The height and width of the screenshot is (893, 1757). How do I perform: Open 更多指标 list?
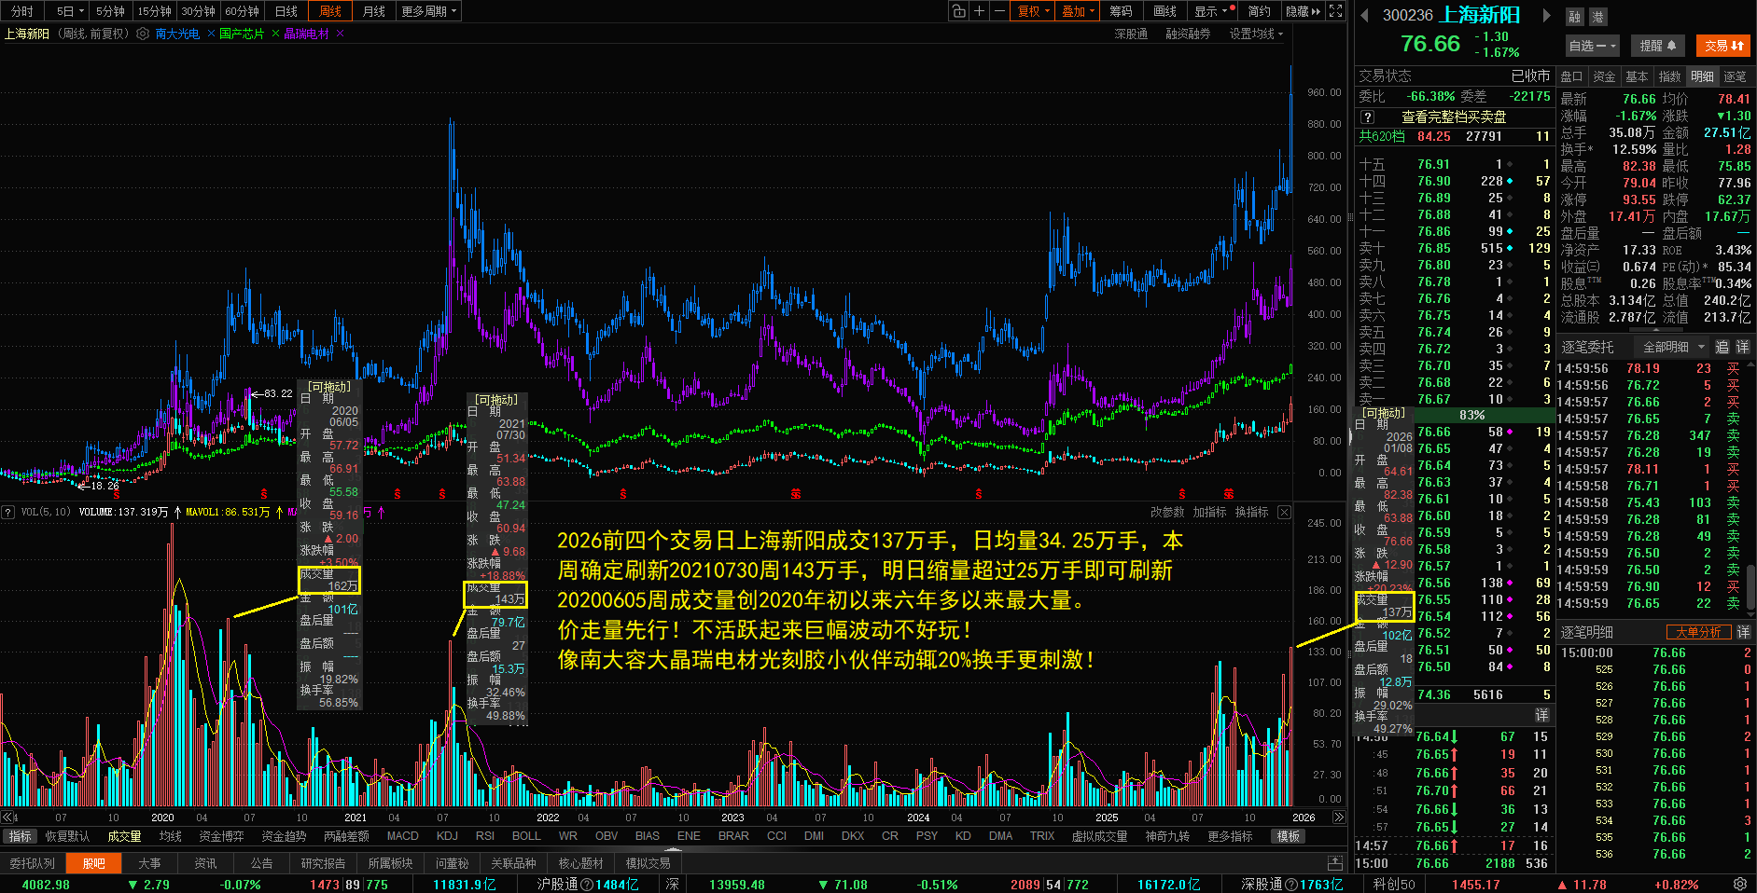1230,836
